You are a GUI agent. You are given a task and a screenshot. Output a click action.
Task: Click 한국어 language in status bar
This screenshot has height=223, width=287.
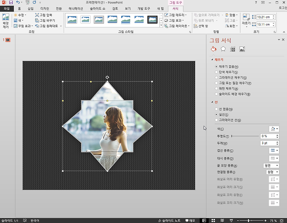click(35, 221)
